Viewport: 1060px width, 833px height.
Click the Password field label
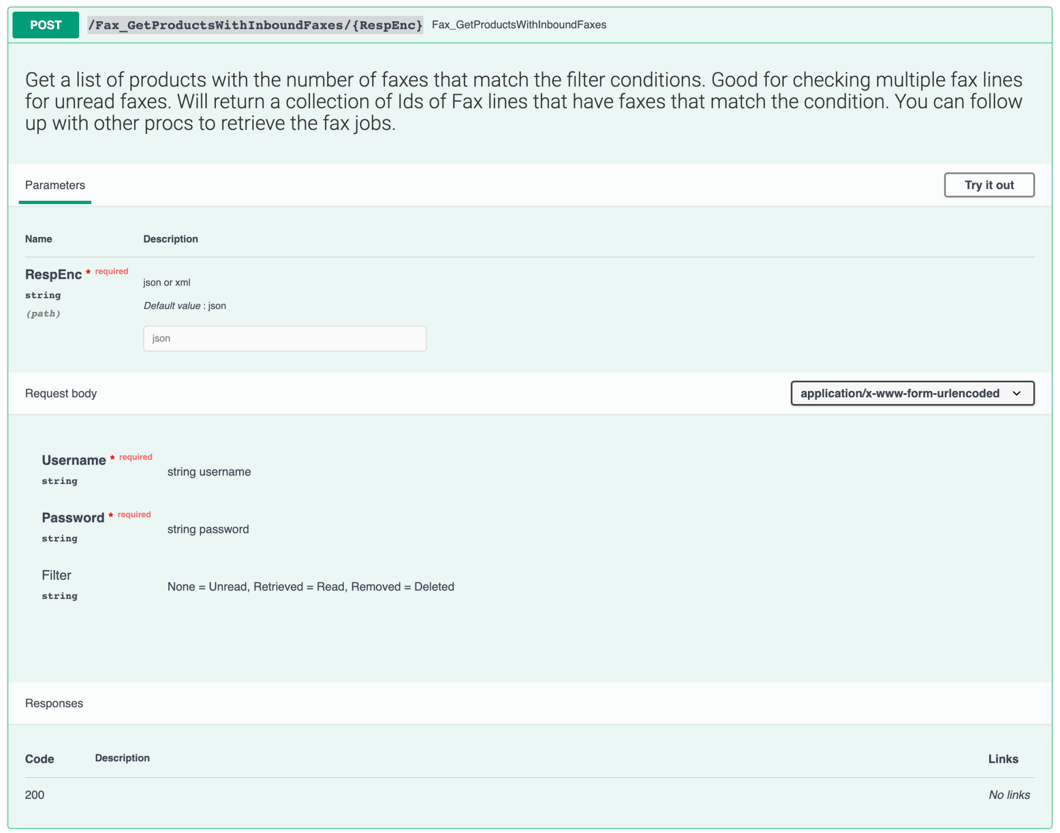coord(73,517)
